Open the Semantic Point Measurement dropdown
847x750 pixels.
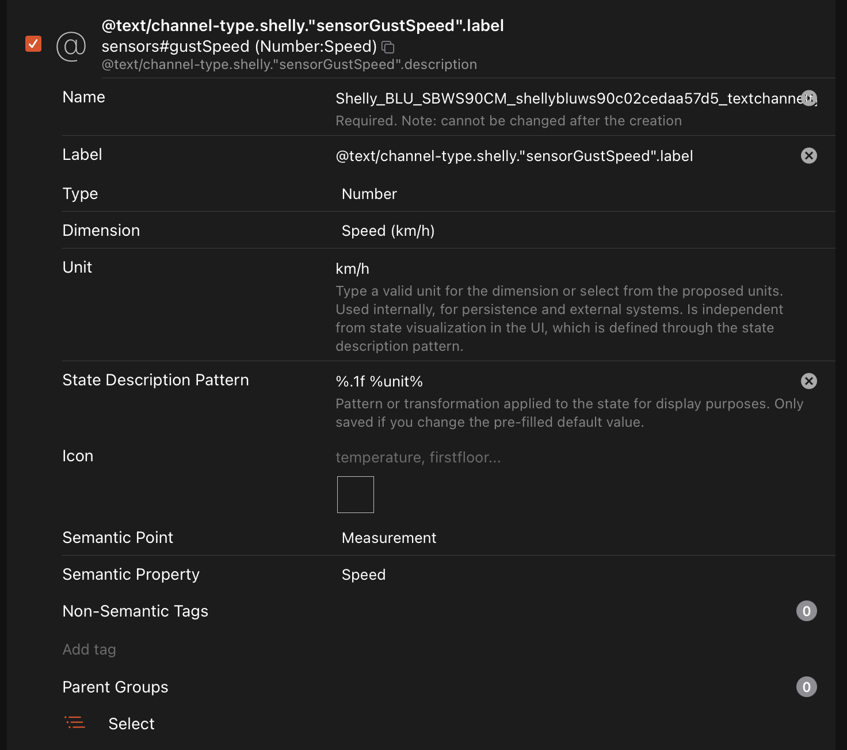pyautogui.click(x=575, y=538)
